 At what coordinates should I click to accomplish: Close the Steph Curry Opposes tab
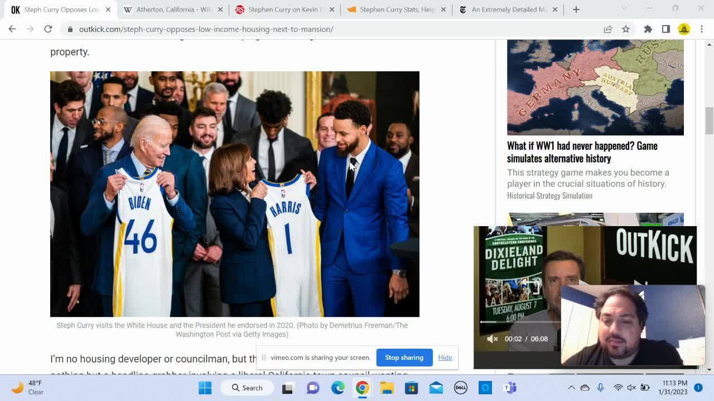[108, 9]
